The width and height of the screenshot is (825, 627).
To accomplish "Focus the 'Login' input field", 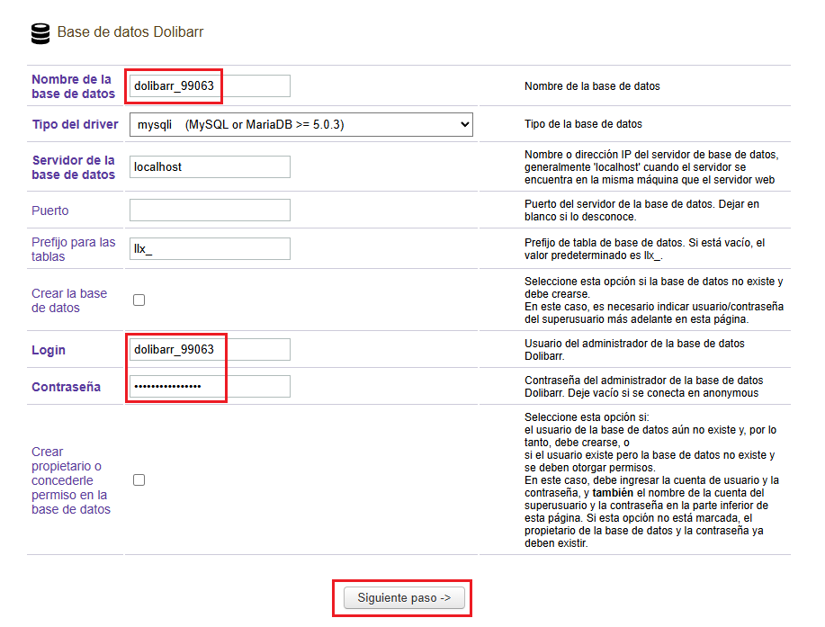I will point(210,349).
